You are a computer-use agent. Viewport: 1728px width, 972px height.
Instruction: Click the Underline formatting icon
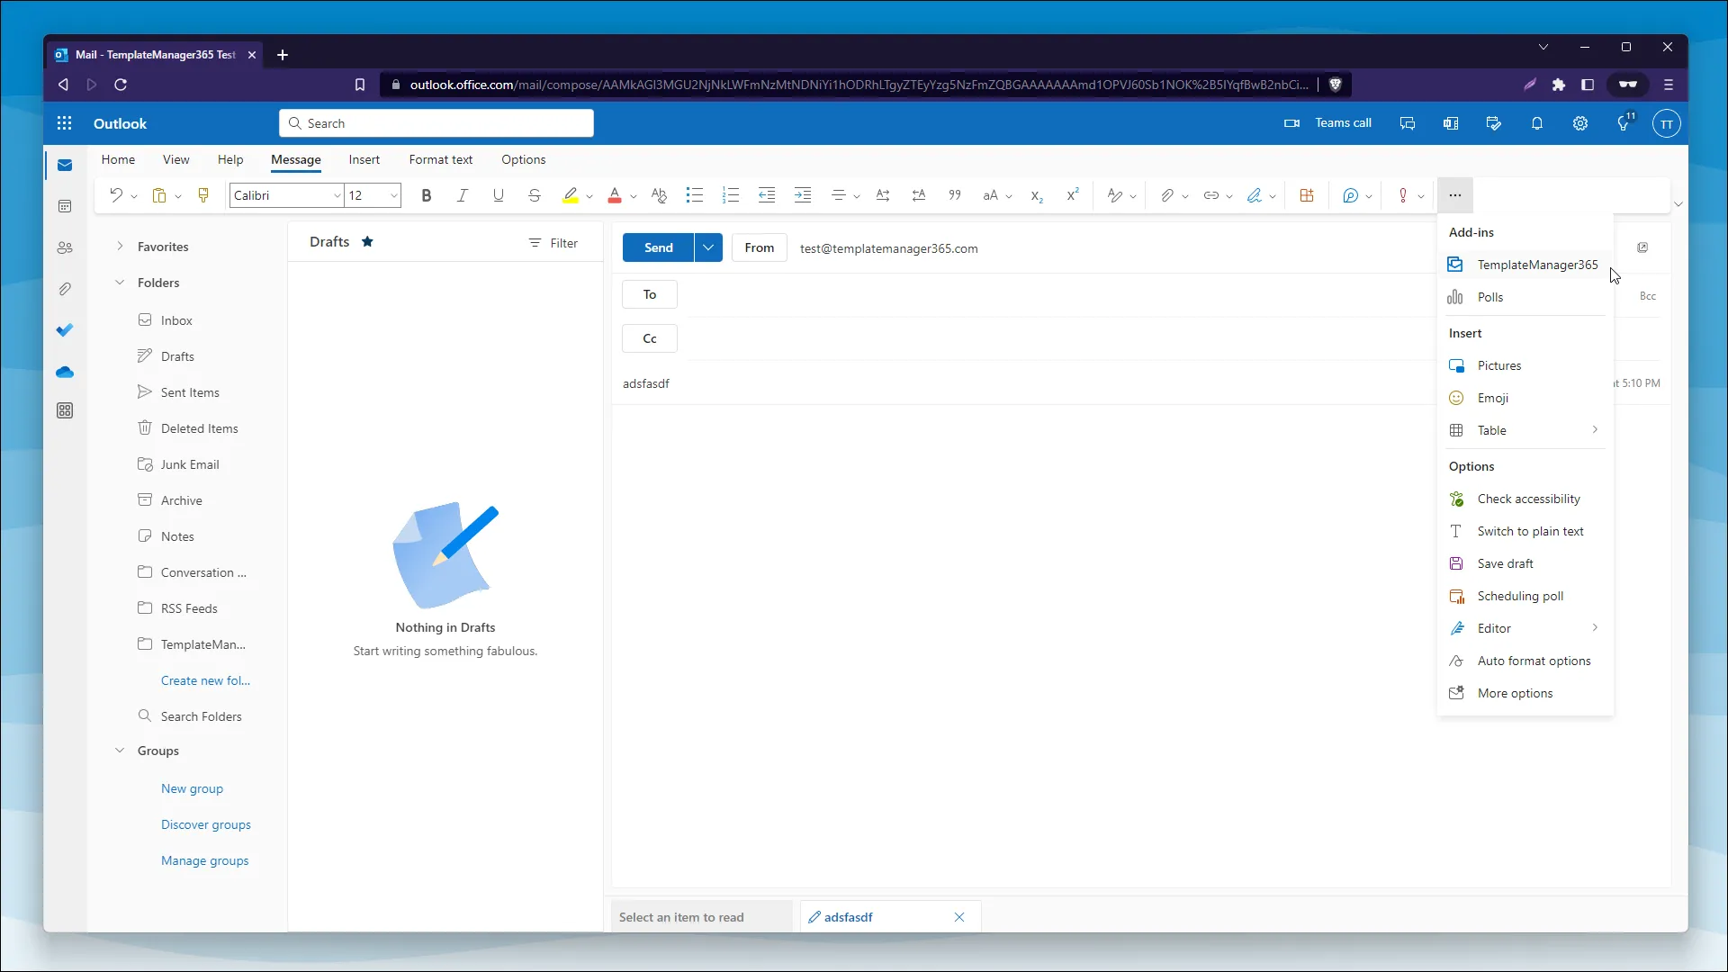tap(498, 194)
